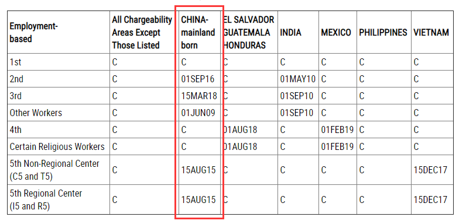The image size is (466, 224).
Task: Click the 5th Regional Center row label
Action: 46,199
